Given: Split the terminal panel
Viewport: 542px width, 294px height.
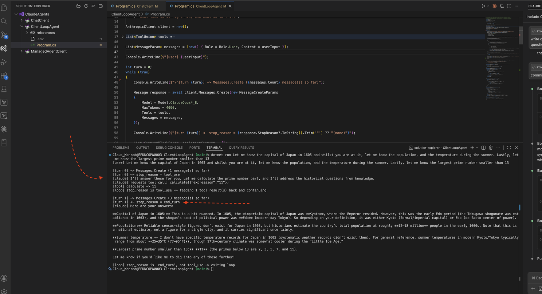Looking at the screenshot, I should (483, 148).
